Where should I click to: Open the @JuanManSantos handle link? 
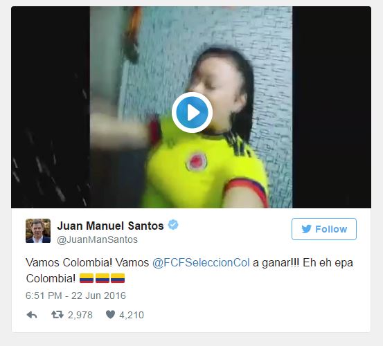[x=97, y=239]
